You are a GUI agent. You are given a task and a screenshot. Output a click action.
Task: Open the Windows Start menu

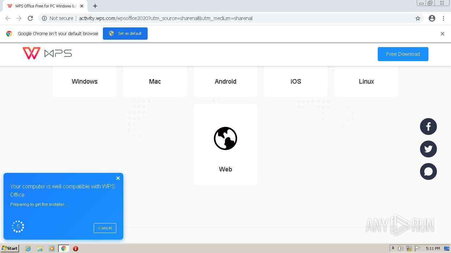click(10, 248)
